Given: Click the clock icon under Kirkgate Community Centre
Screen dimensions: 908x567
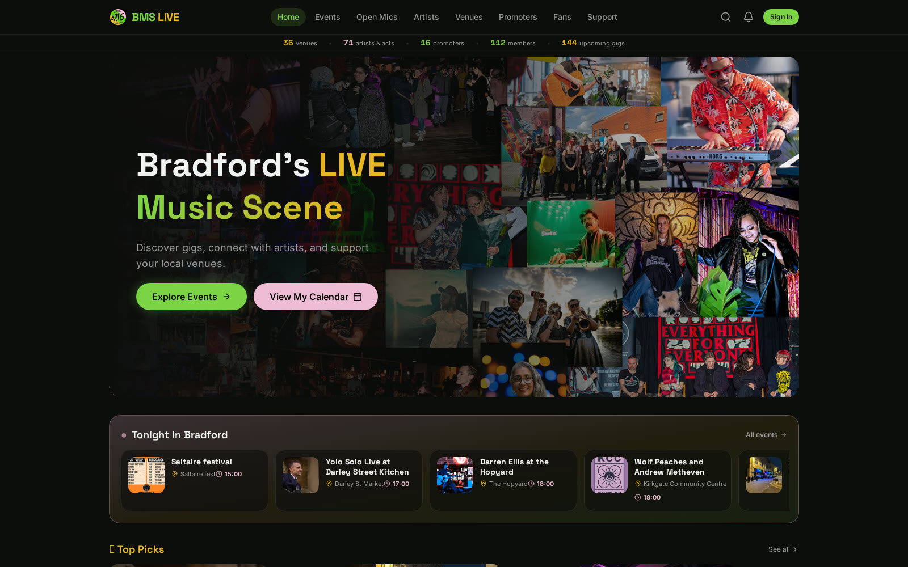Looking at the screenshot, I should pyautogui.click(x=638, y=497).
